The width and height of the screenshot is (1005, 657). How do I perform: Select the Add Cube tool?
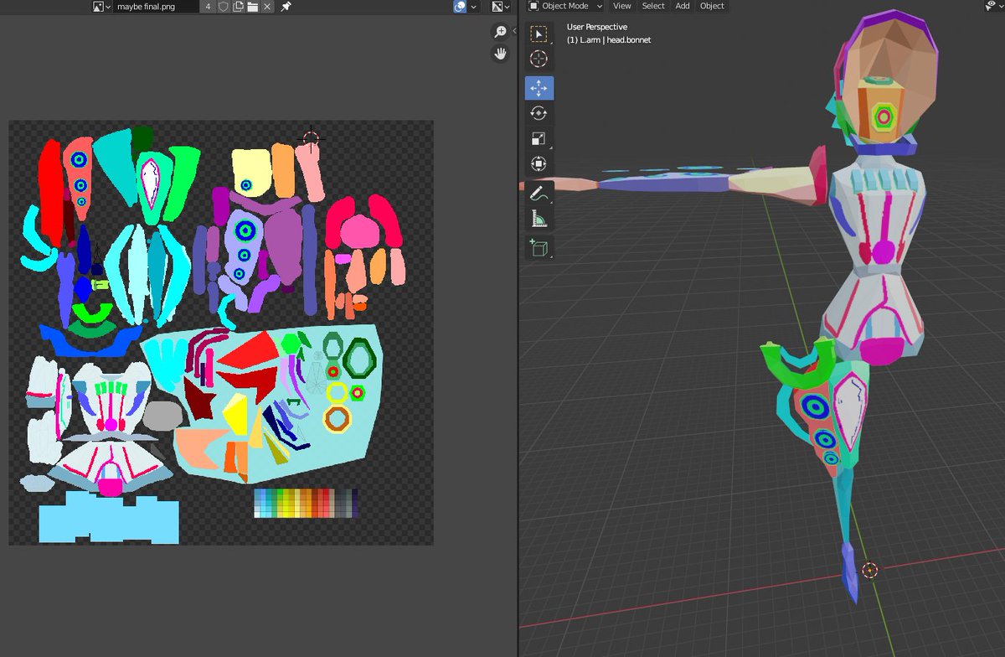coord(539,248)
